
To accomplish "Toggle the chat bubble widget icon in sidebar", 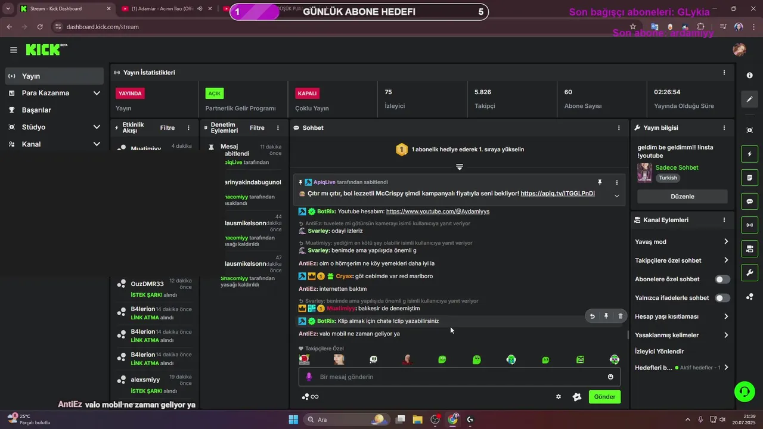I will click(749, 201).
